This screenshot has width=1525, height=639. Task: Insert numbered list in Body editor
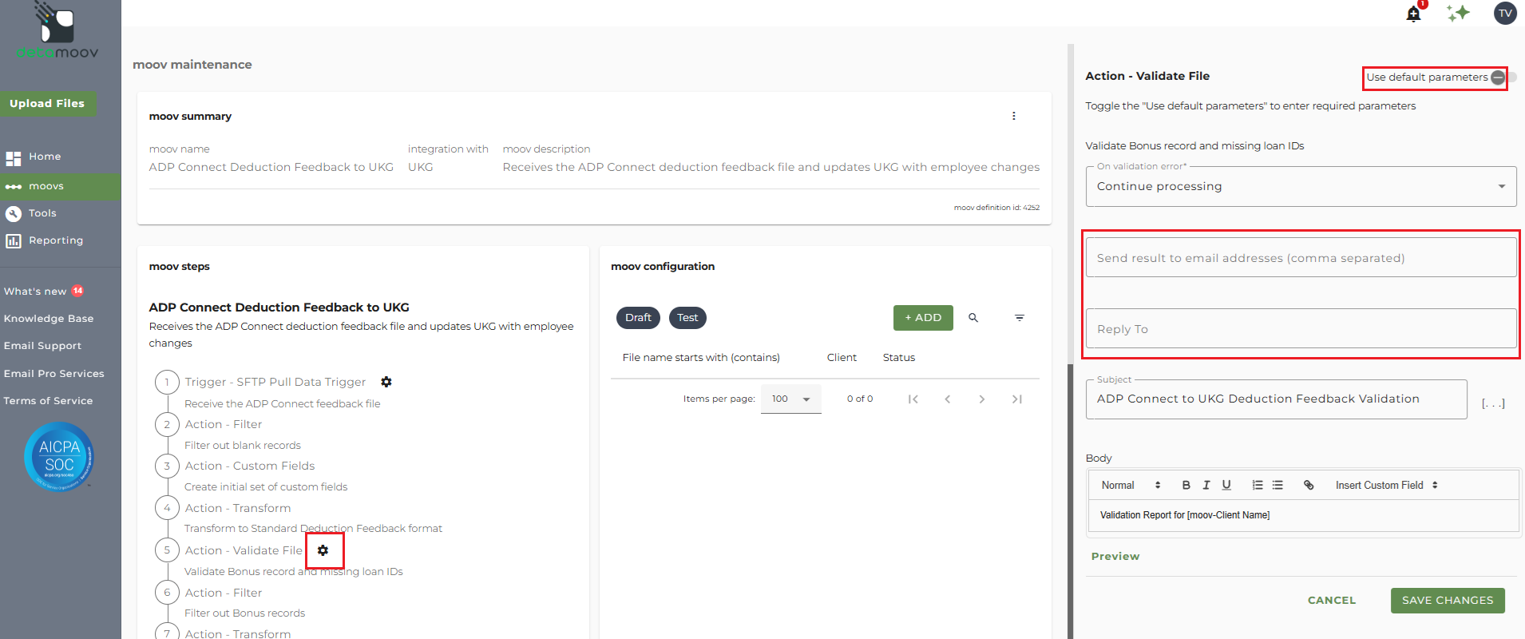pos(1258,485)
